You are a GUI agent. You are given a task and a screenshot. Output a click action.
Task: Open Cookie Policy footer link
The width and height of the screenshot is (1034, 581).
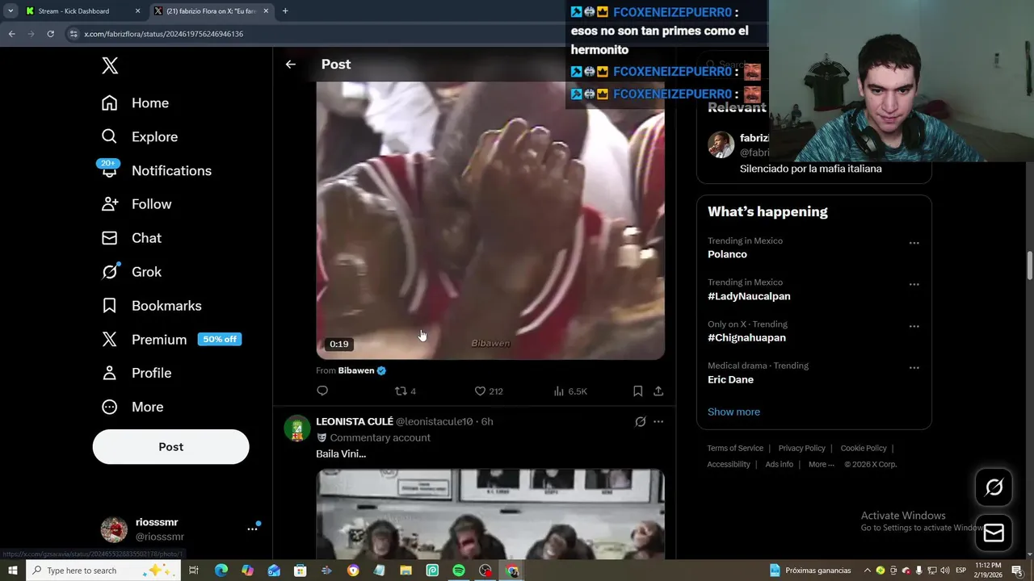pos(864,448)
